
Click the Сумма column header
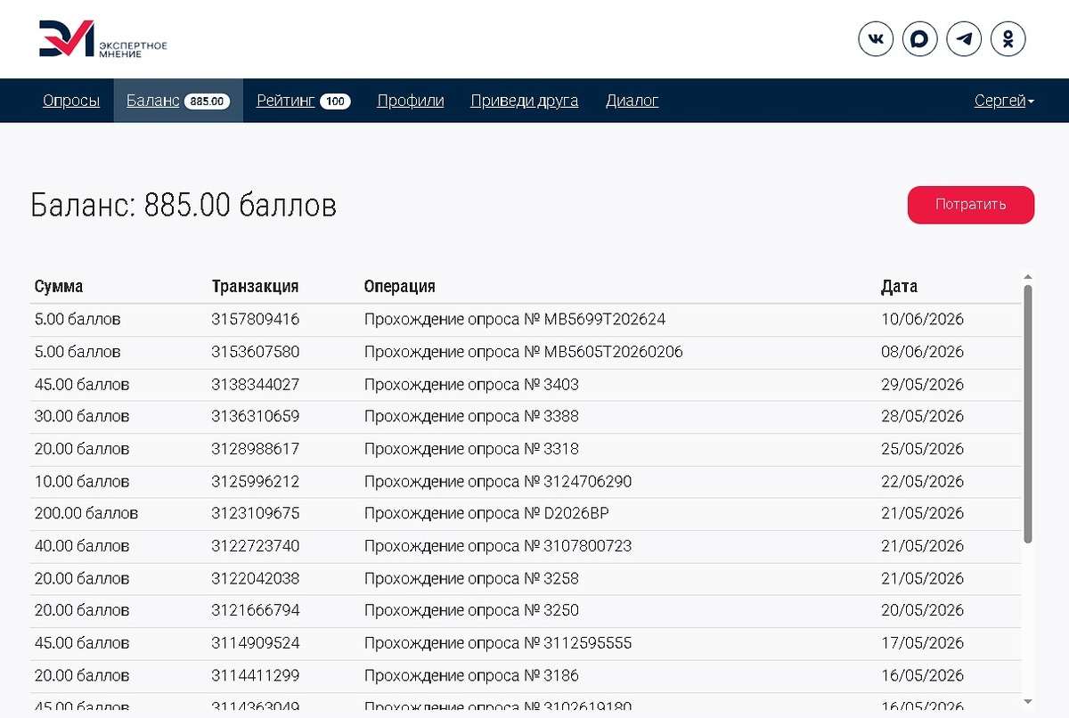coord(59,287)
